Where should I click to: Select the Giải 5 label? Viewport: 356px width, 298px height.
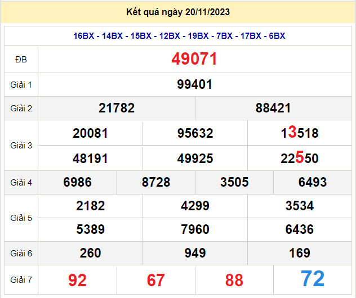21,218
